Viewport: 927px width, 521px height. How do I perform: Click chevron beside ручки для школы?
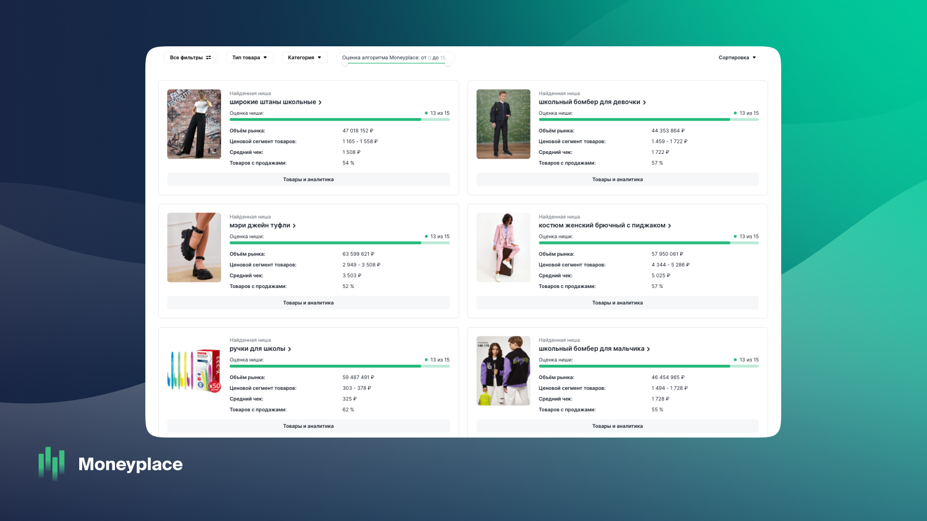point(290,349)
